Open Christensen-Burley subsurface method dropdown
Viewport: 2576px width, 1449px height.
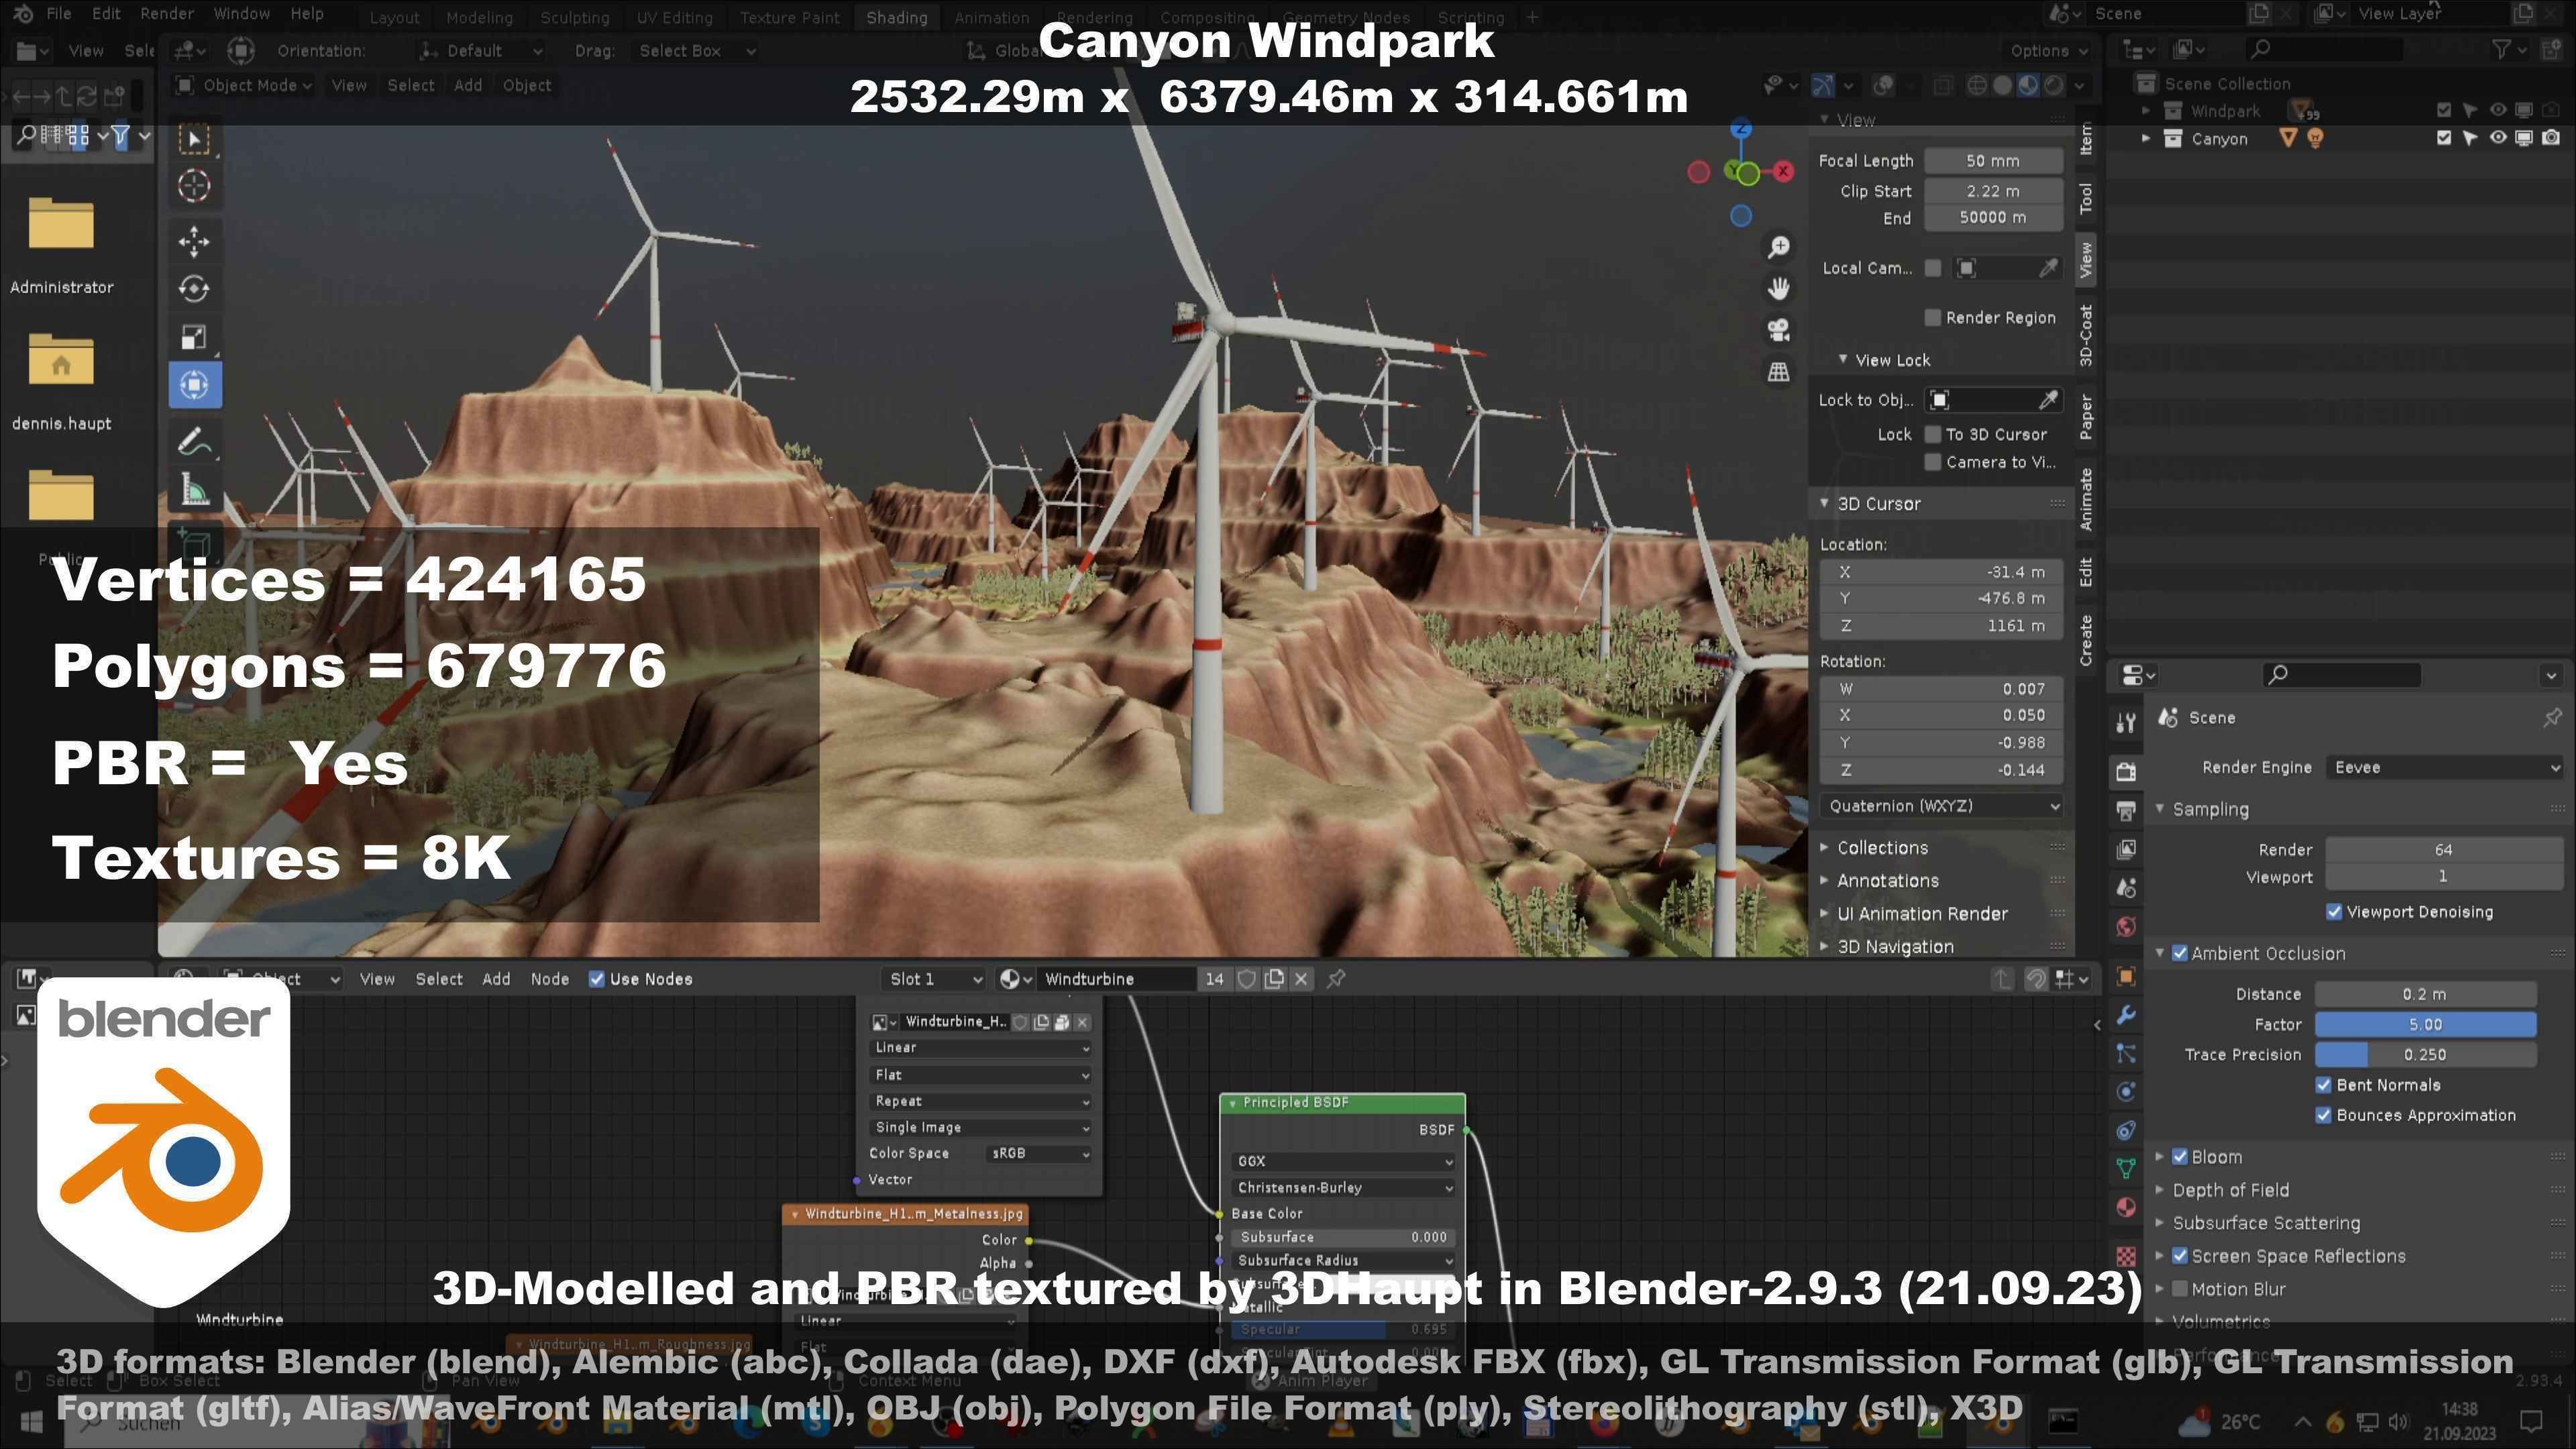1343,1188
